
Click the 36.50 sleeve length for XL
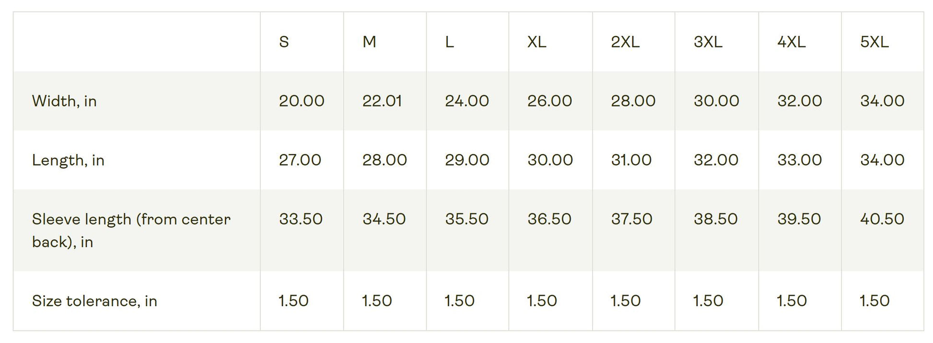pos(549,219)
